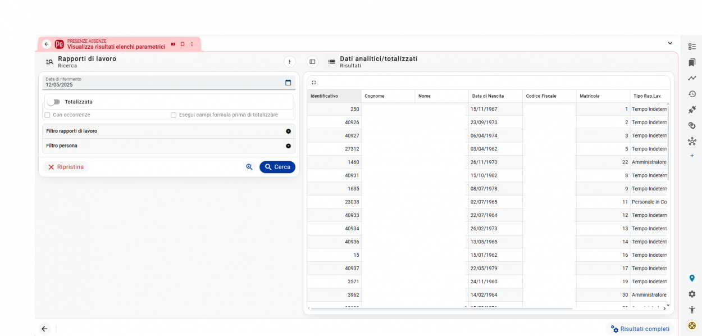The height and width of the screenshot is (336, 702).
Task: Click the bottom-left back arrow button
Action: pos(45,329)
